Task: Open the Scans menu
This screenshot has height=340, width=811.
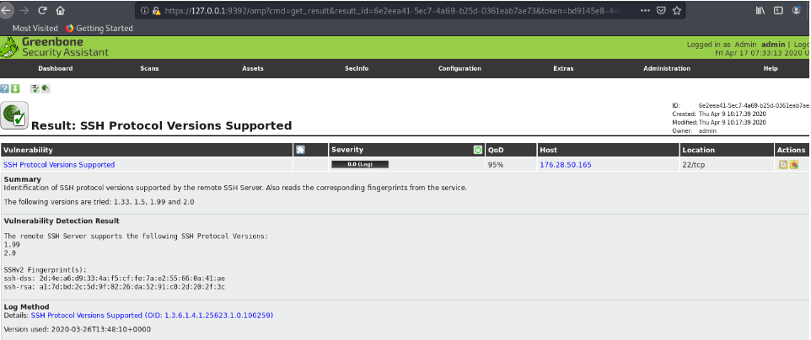Action: point(149,68)
